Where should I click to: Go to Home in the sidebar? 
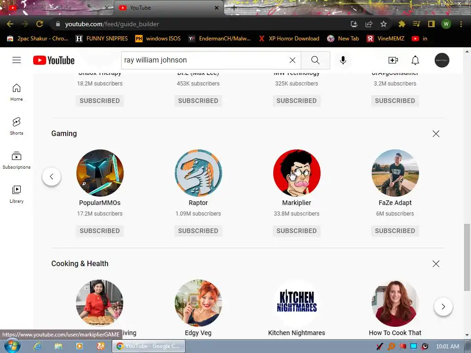pyautogui.click(x=17, y=92)
